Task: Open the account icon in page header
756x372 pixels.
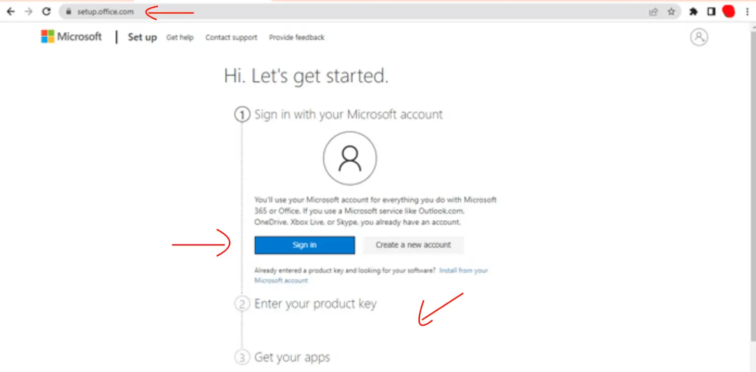Action: click(699, 37)
